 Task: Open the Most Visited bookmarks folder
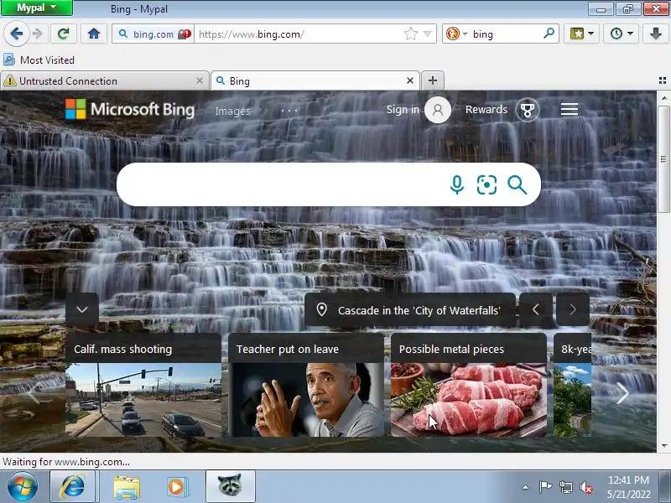point(39,60)
